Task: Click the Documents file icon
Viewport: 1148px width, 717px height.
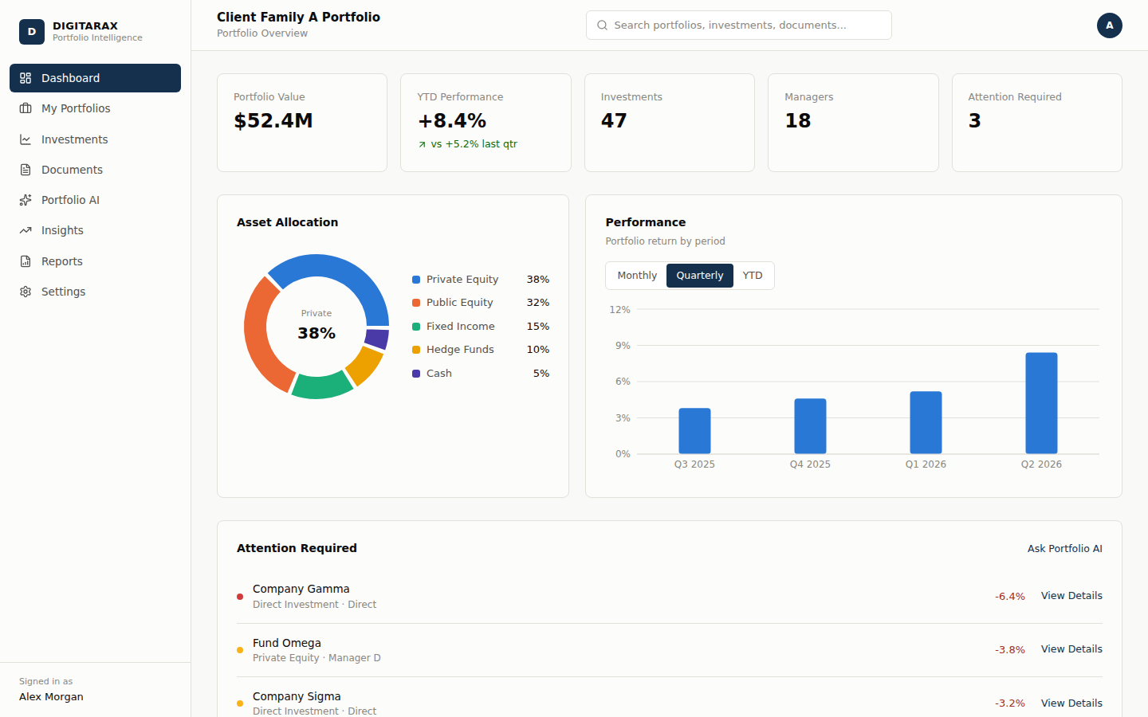Action: 26,170
